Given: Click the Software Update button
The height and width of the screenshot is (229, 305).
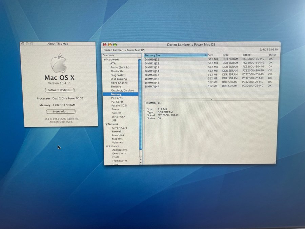Looking at the screenshot, I should (60, 90).
